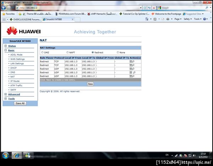Image resolution: width=213 pixels, height=166 pixels.
Task: Click Internet Explorer on the taskbar
Action: pyautogui.click(x=17, y=155)
